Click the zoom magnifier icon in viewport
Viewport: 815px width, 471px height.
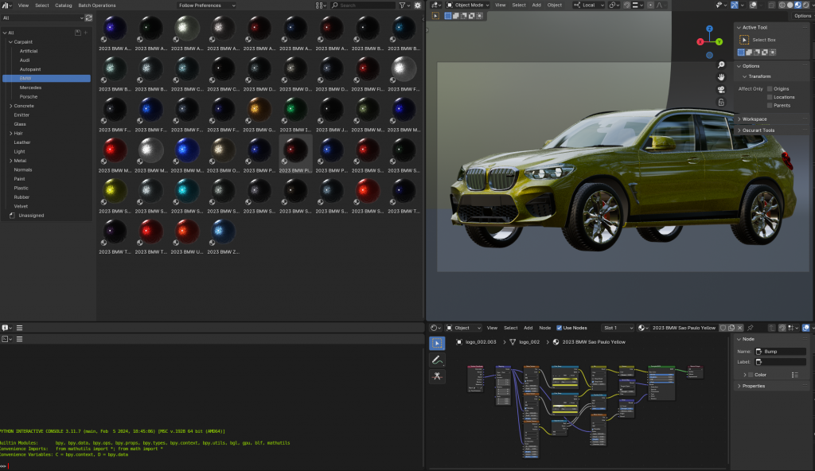click(x=721, y=64)
